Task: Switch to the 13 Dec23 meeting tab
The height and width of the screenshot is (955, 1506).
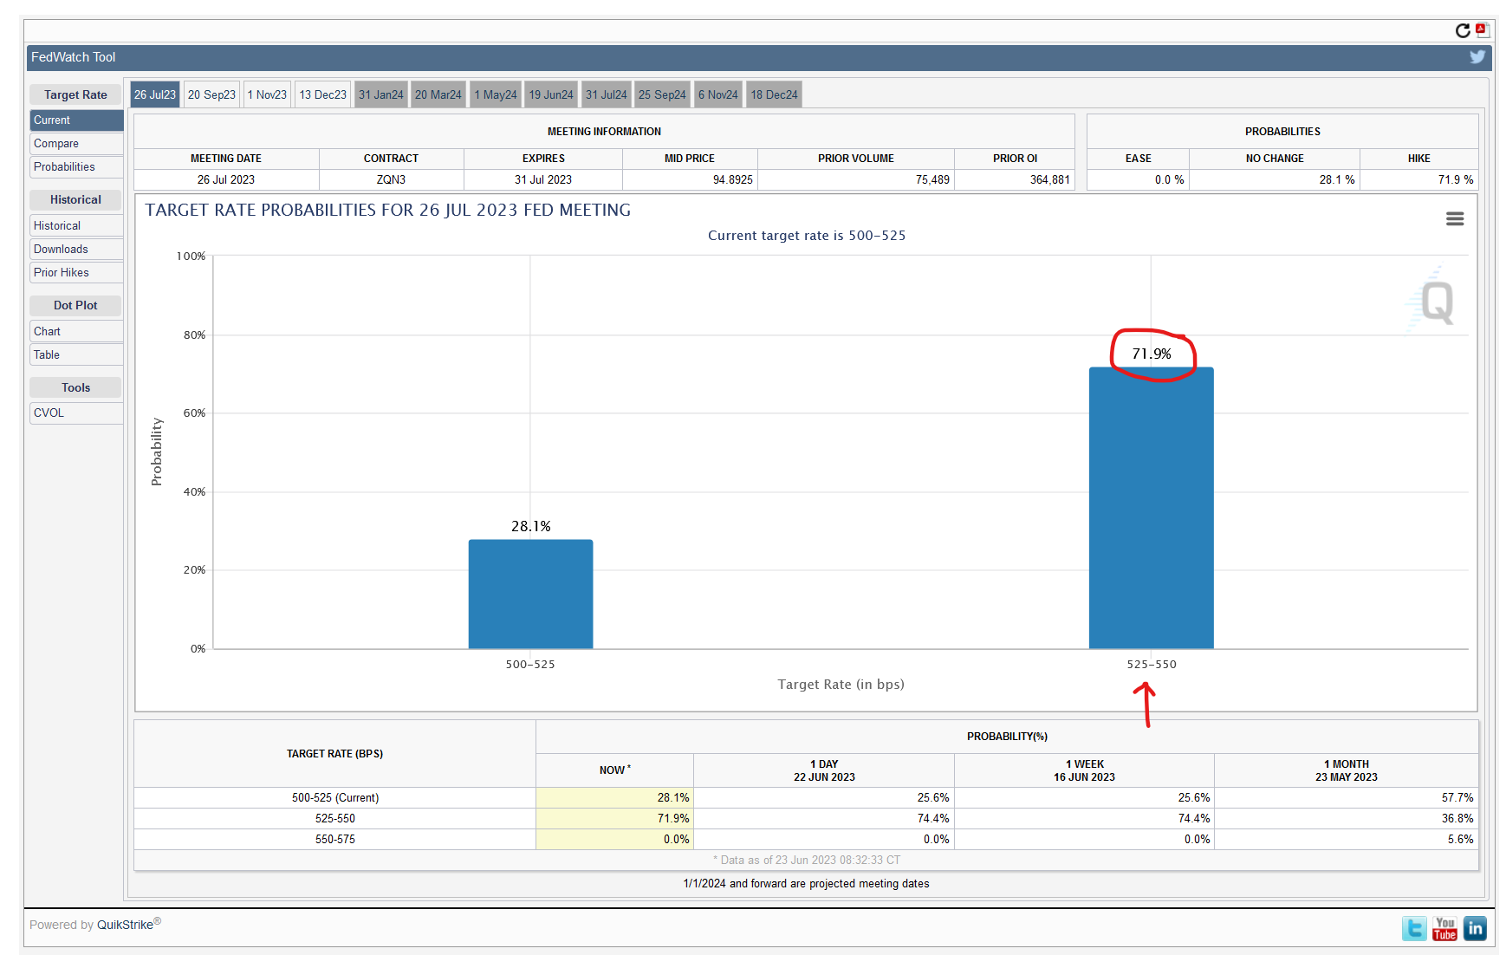Action: point(322,95)
